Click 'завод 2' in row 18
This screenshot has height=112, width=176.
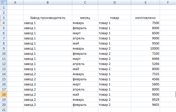coord(30,95)
